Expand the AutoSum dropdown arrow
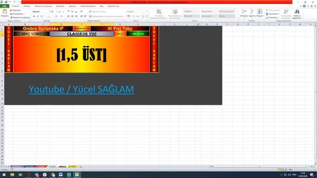The width and height of the screenshot is (317, 178). click(279, 10)
